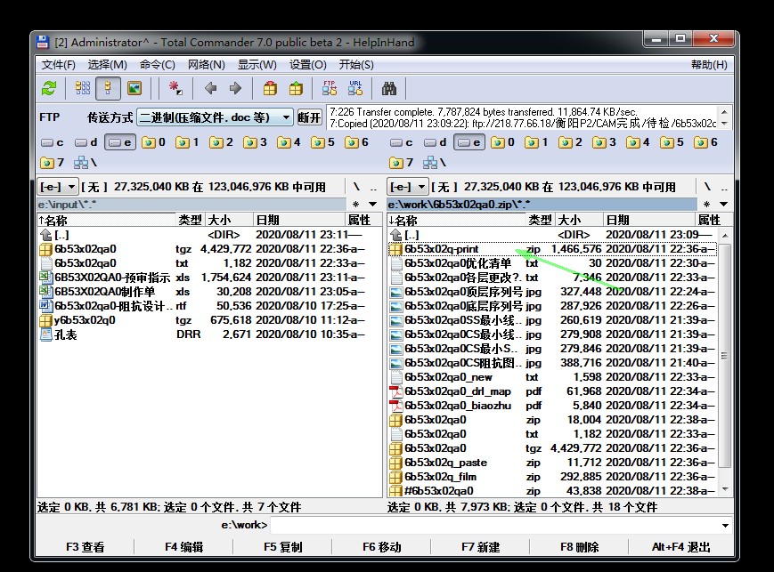Select drive e in left panel
Screen dimensions: 774x572
tap(120, 142)
